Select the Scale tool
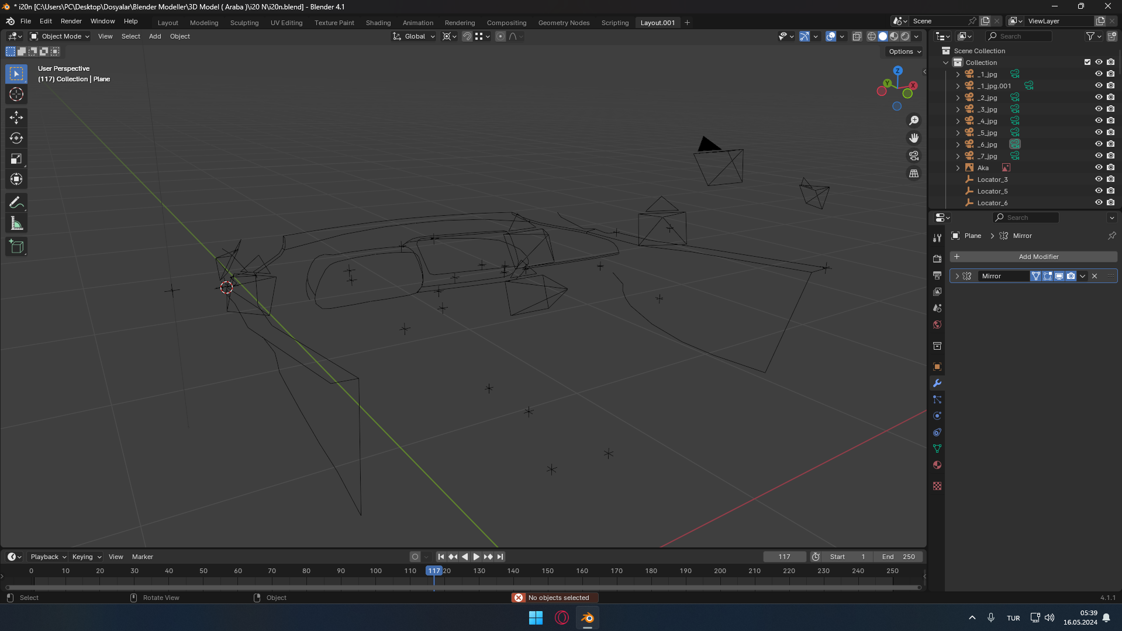Viewport: 1122px width, 631px height. (x=16, y=158)
